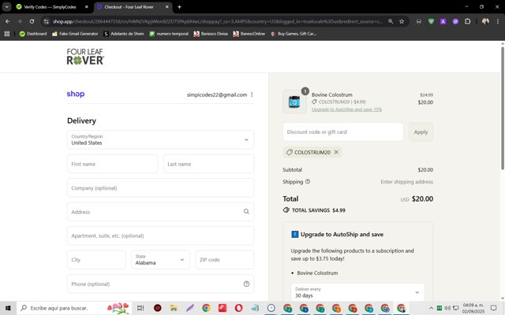Click the Phone (optional) field
The image size is (505, 315).
coord(160,283)
